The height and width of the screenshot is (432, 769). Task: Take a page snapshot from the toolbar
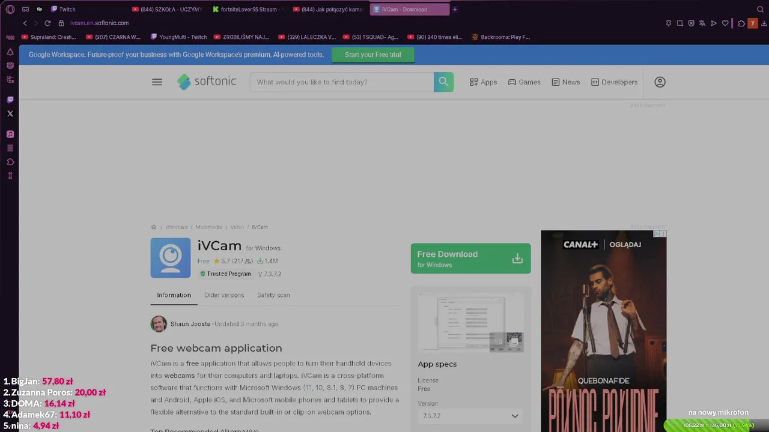679,23
